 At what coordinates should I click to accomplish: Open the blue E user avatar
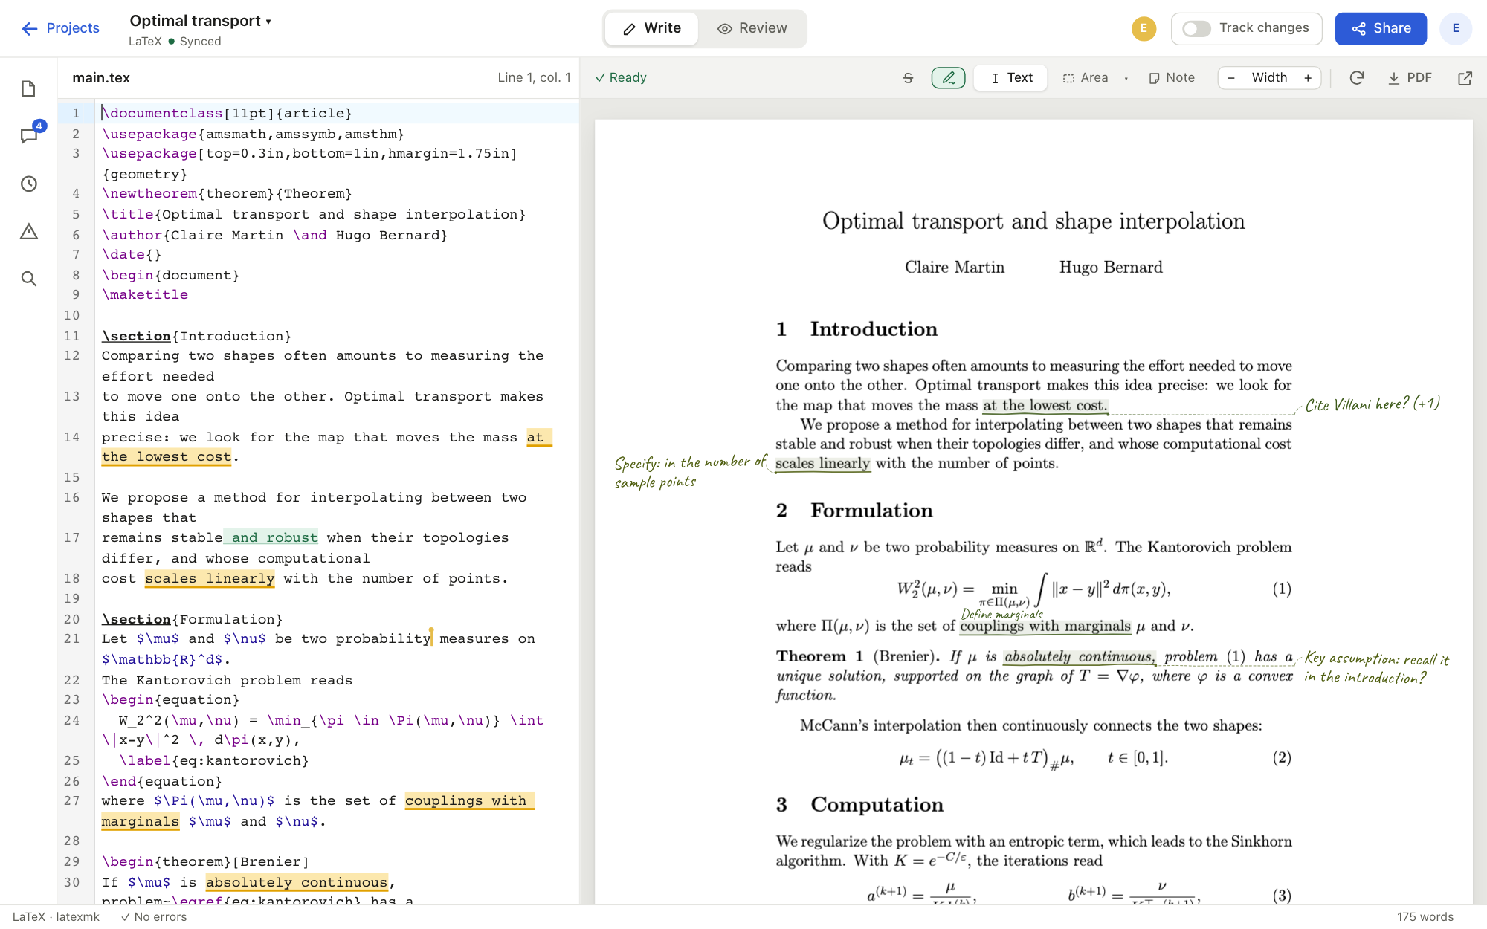pyautogui.click(x=1456, y=28)
